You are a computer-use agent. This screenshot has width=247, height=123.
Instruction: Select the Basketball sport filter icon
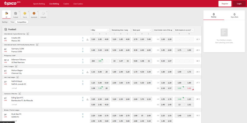[34, 14]
